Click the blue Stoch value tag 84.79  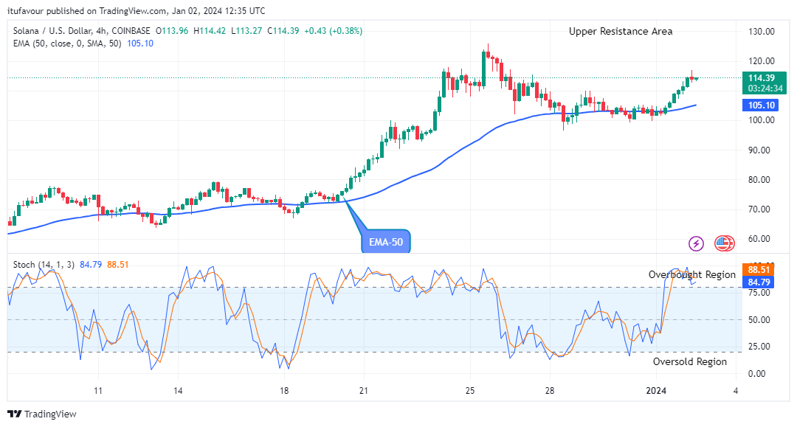(x=758, y=282)
